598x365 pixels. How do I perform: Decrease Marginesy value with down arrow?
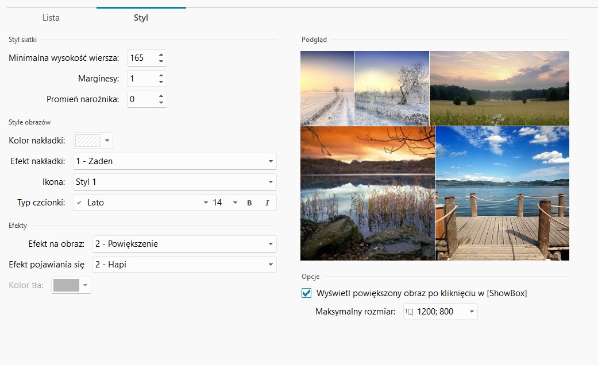tap(161, 82)
